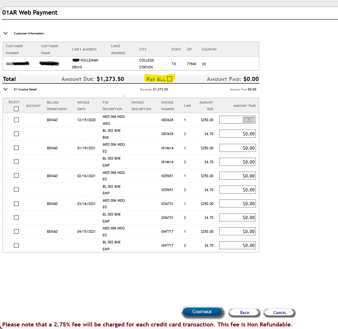
Task: Check the last row I047717 line 2
Action: (x=16, y=245)
